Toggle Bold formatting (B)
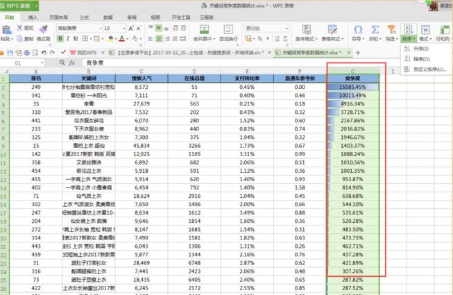This screenshot has height=295, width=453. 60,38
